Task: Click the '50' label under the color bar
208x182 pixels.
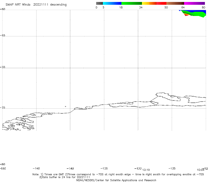Action: click(166, 7)
